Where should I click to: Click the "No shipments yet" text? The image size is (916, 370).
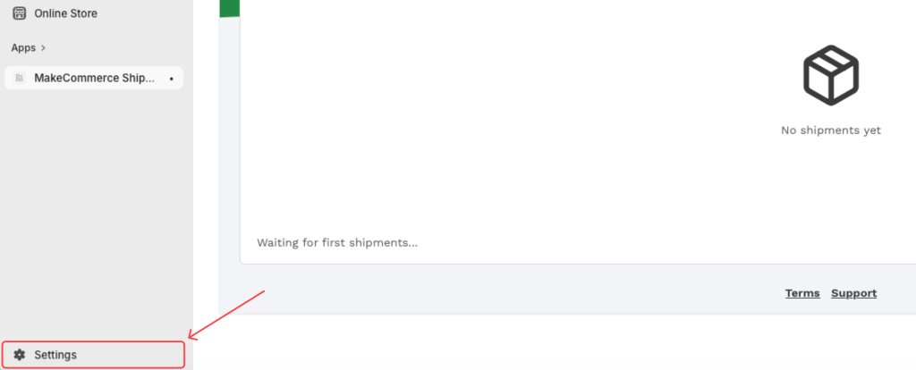(830, 130)
